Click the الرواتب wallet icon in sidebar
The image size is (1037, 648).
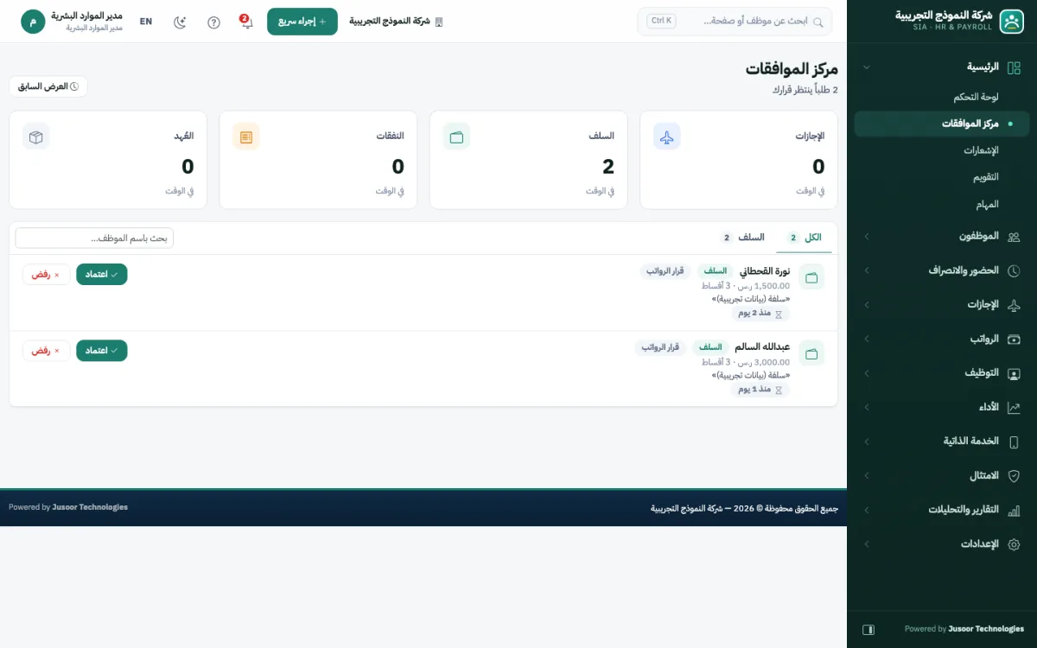pyautogui.click(x=1015, y=339)
